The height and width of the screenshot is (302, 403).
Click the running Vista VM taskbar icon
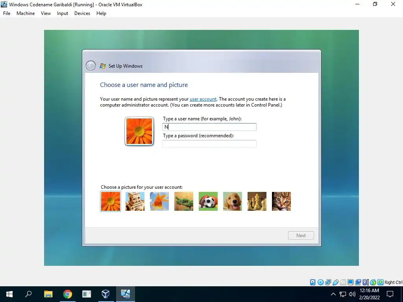(125, 294)
